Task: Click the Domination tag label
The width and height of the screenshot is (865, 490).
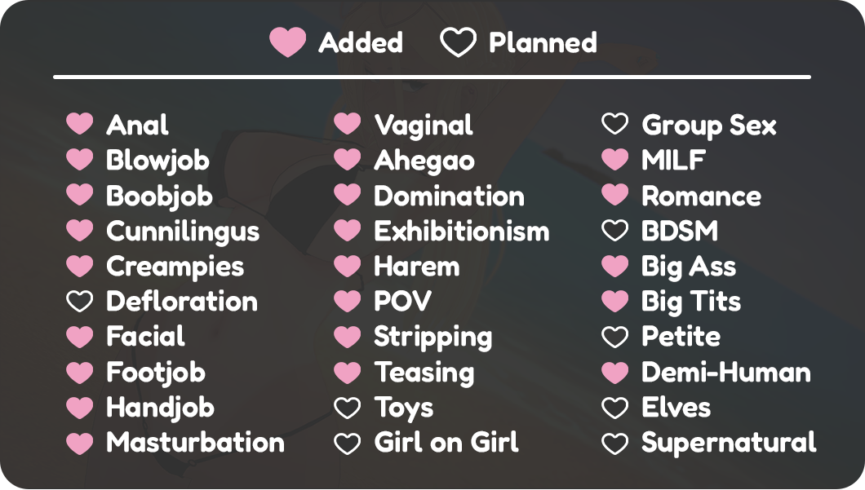Action: [449, 196]
